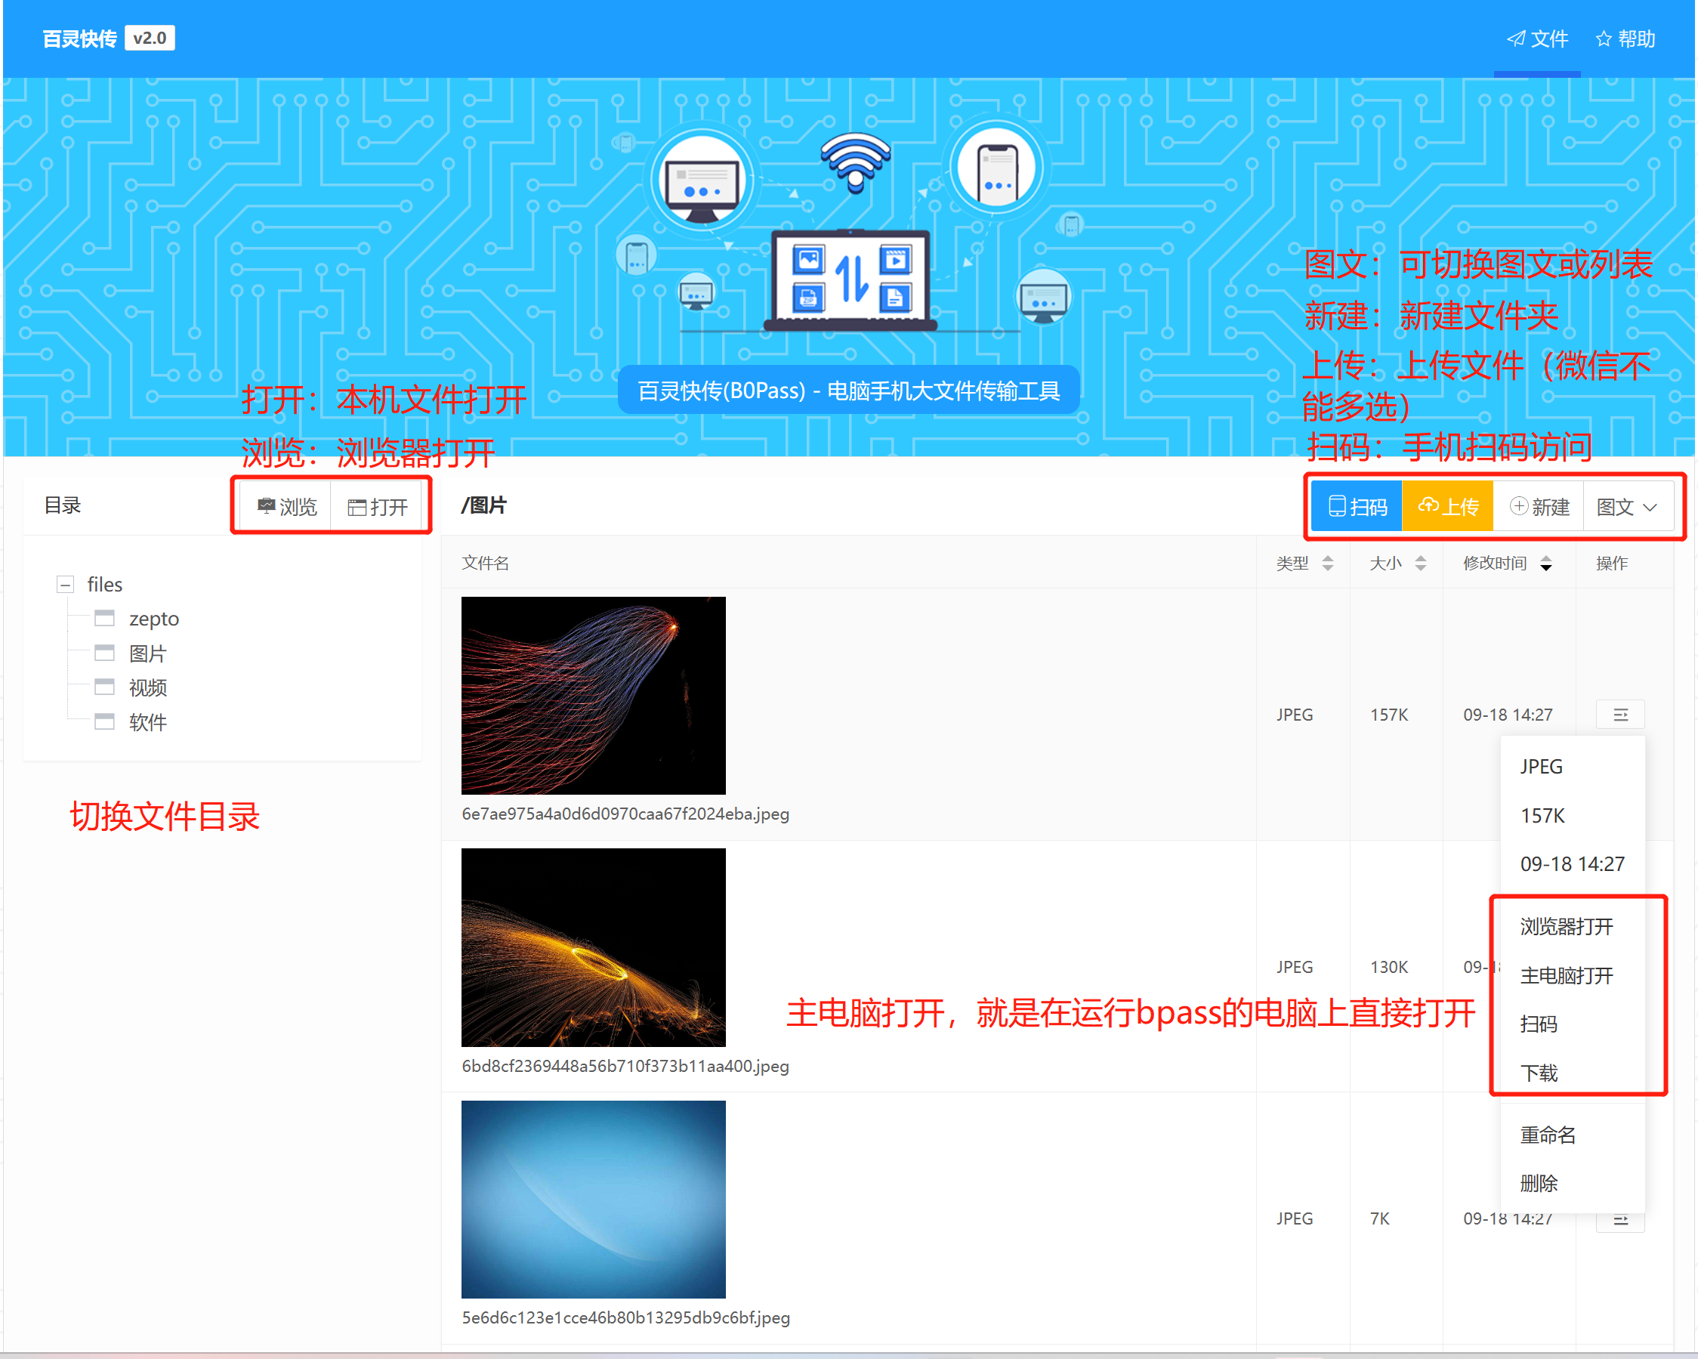The width and height of the screenshot is (1698, 1359).
Task: Click the 浏览 browse button in directory panel
Action: click(x=287, y=507)
